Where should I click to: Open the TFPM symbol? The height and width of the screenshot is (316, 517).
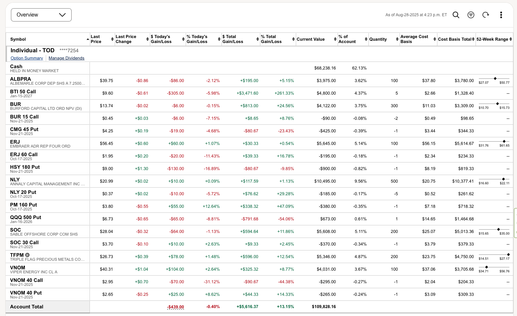[17, 255]
